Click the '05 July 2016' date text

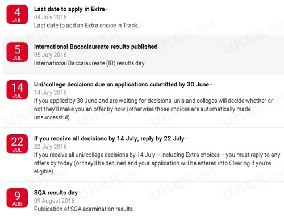tap(51, 55)
